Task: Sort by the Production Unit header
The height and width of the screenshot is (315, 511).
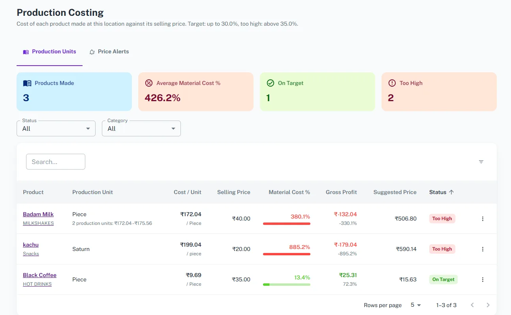Action: tap(92, 192)
